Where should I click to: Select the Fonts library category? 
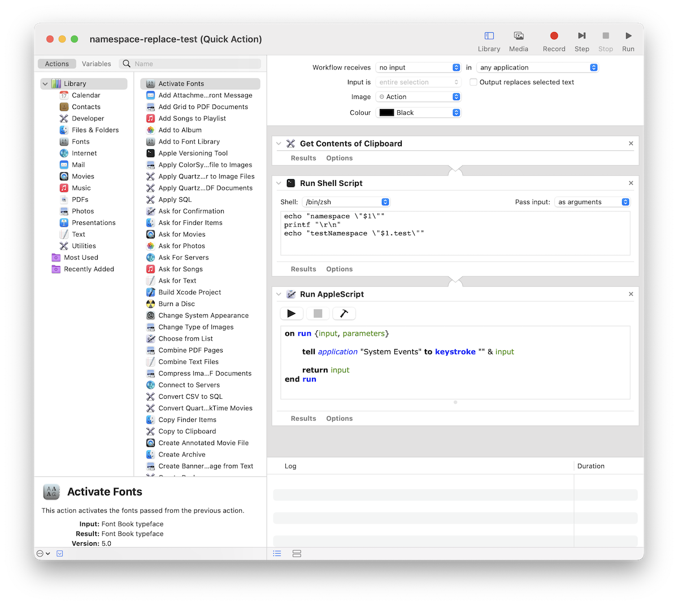pyautogui.click(x=80, y=142)
